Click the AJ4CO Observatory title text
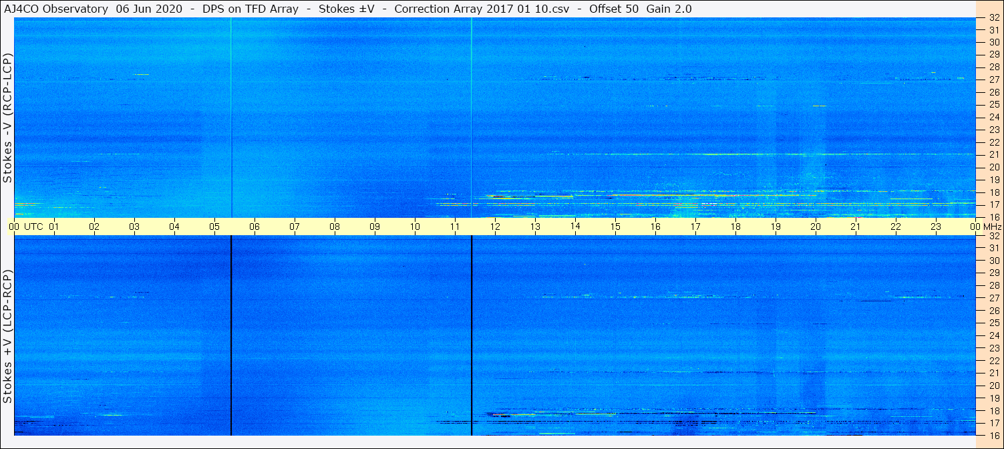This screenshot has height=449, width=1004. tap(56, 9)
